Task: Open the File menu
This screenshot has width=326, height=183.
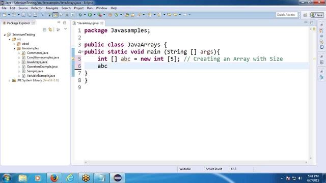Action: pyautogui.click(x=4, y=8)
